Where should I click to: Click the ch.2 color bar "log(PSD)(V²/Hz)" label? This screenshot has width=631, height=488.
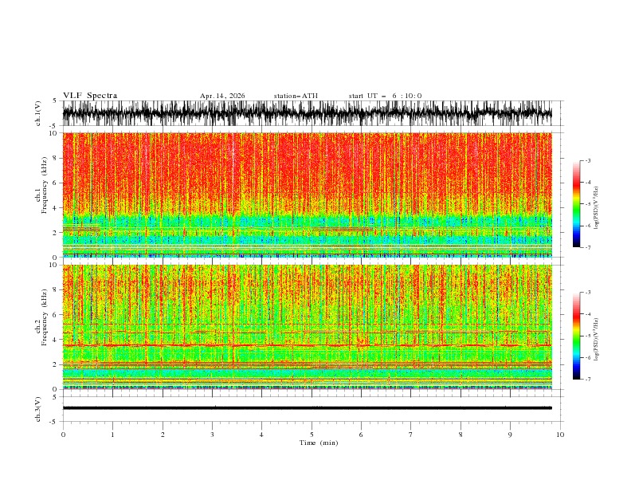pos(597,340)
